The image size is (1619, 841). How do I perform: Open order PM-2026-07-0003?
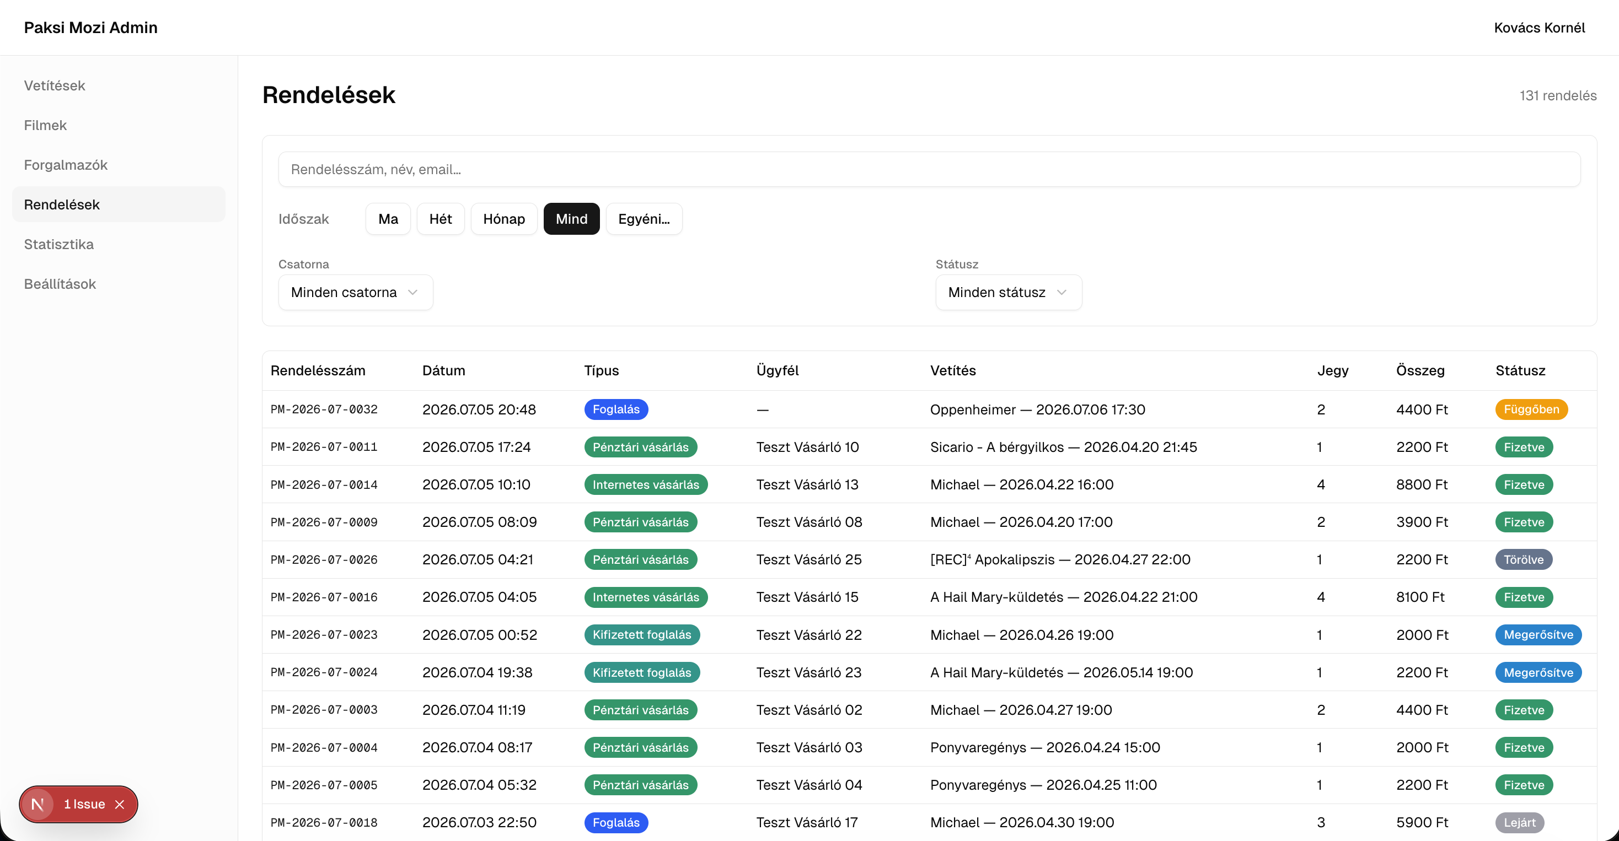pos(324,710)
